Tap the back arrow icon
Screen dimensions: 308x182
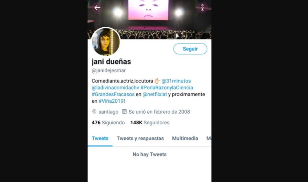pos(97,8)
